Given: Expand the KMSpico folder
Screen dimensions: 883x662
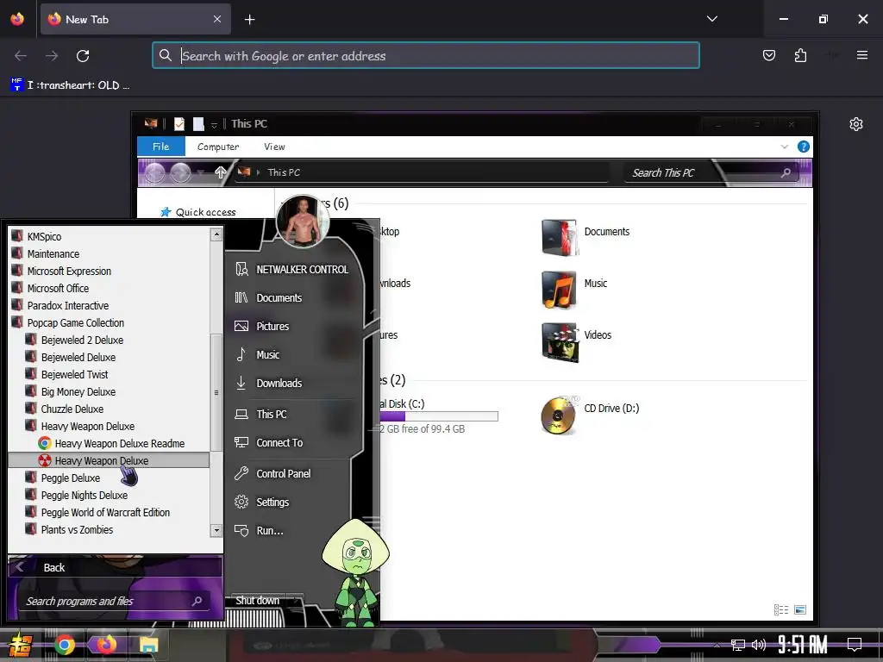Looking at the screenshot, I should click(x=36, y=236).
